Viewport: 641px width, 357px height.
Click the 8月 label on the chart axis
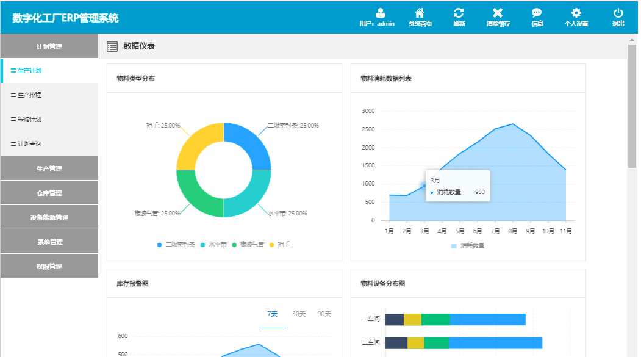(x=513, y=231)
